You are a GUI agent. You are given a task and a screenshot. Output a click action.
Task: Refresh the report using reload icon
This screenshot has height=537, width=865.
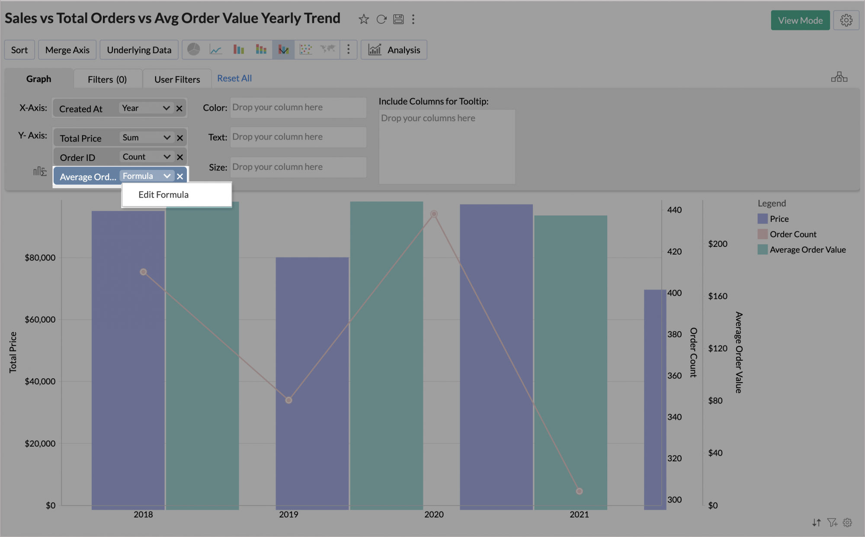click(381, 19)
